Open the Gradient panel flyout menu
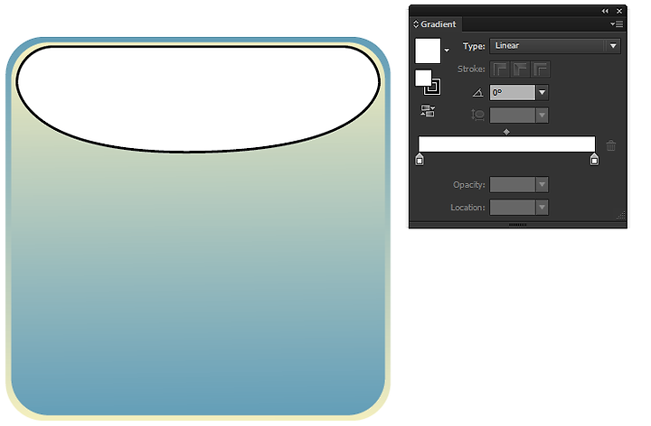This screenshot has height=426, width=651. coord(617,24)
